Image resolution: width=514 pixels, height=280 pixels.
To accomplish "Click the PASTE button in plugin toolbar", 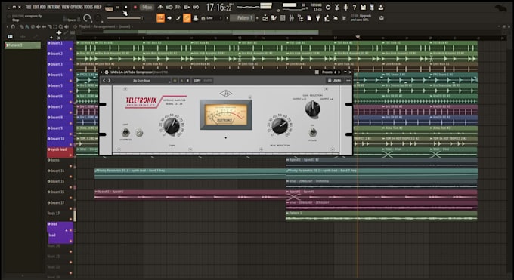I will pyautogui.click(x=208, y=81).
